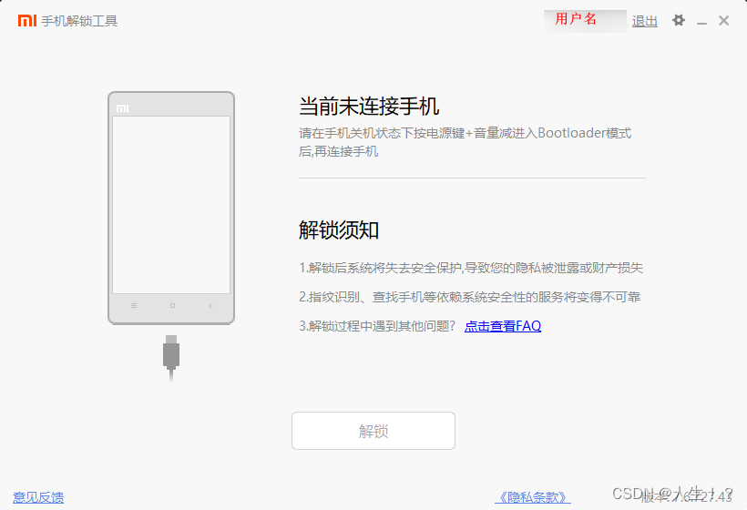Open settings with the gear icon
This screenshot has height=510, width=747.
(x=679, y=20)
